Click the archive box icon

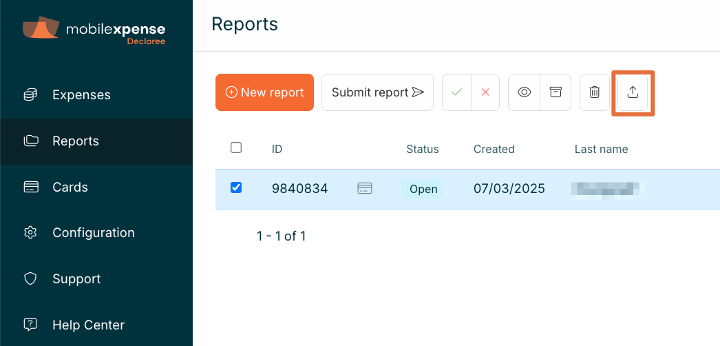[x=555, y=92]
